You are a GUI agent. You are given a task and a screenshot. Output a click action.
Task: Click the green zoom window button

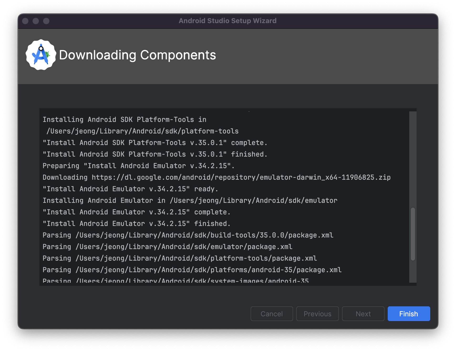point(46,21)
